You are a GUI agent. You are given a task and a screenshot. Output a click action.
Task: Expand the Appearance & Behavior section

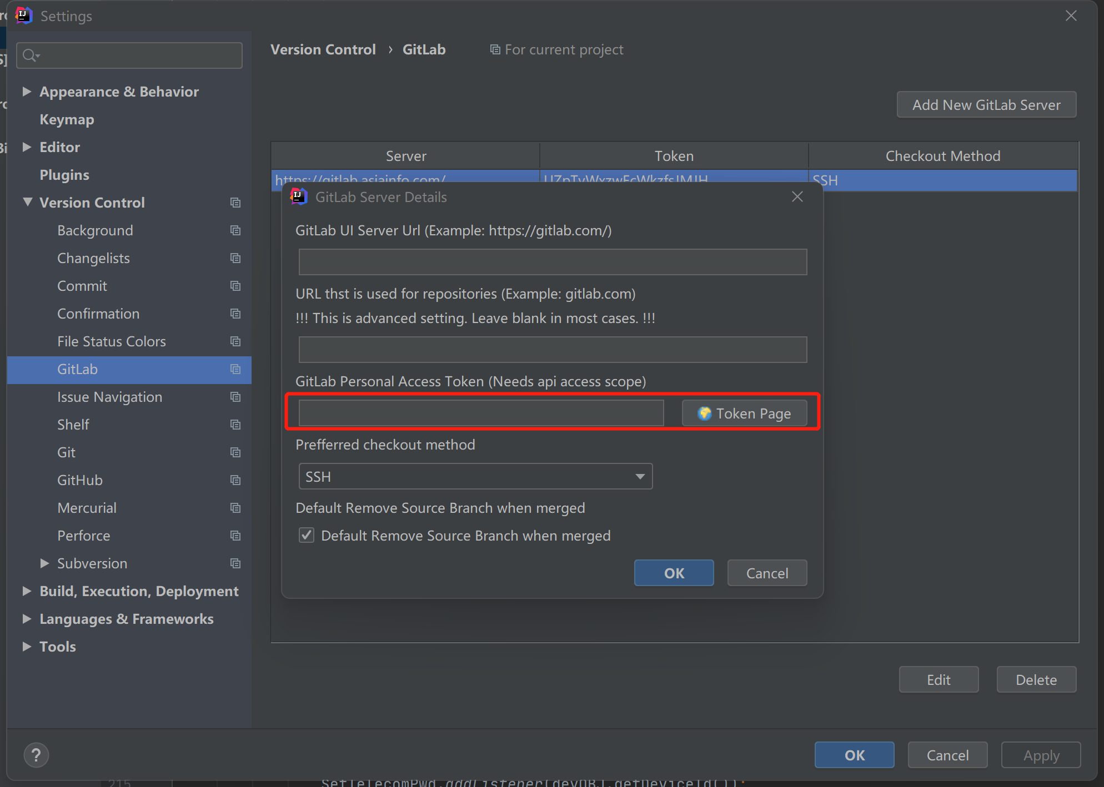click(27, 92)
